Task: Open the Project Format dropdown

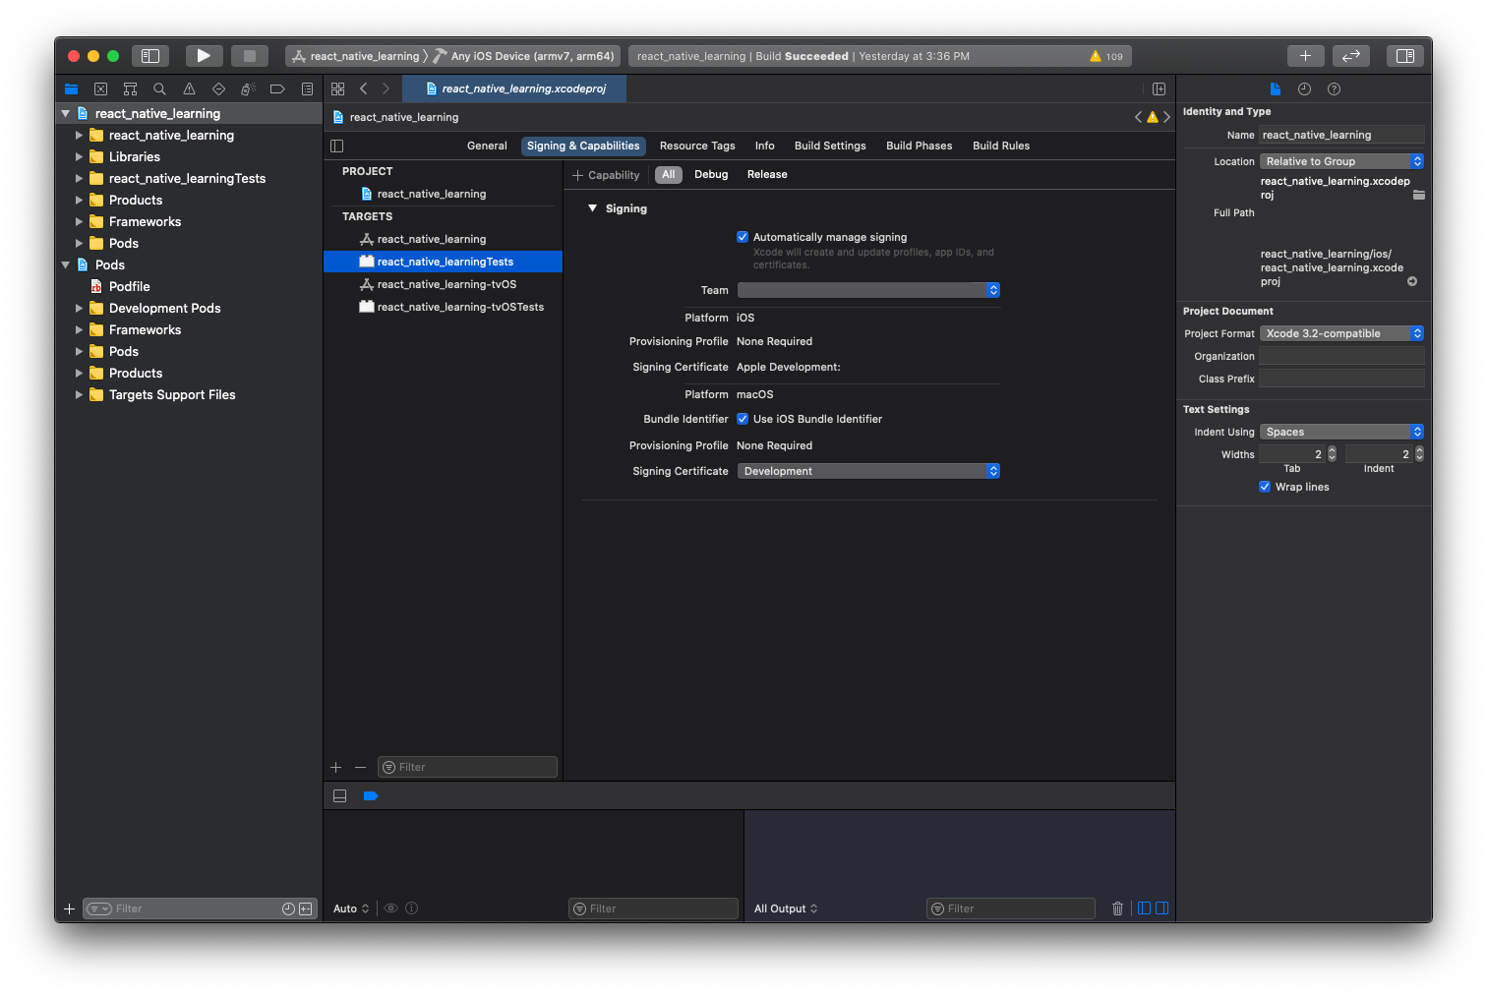Action: point(1341,333)
